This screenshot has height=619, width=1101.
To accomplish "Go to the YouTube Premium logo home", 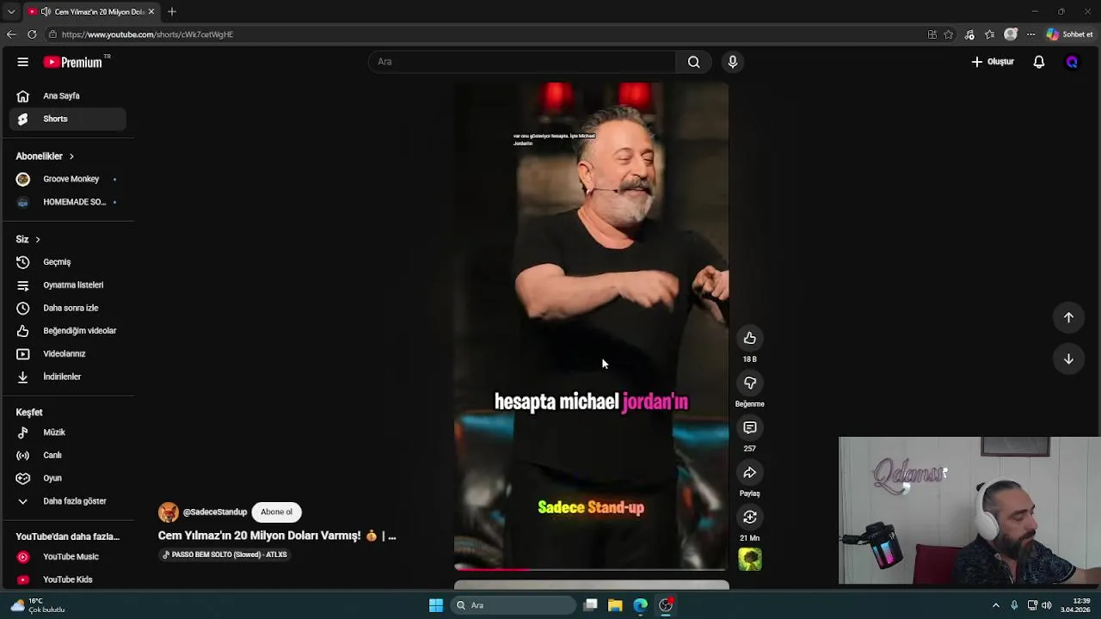I will pos(75,62).
